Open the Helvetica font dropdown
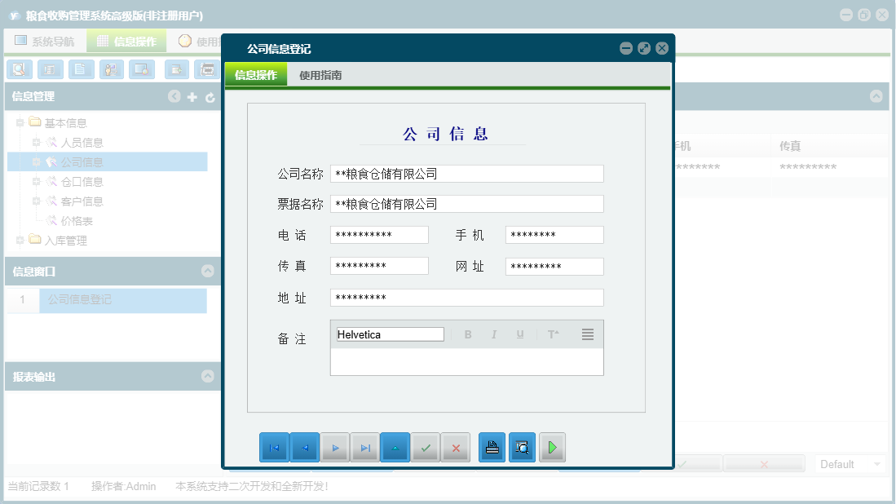This screenshot has width=896, height=504. [x=390, y=334]
